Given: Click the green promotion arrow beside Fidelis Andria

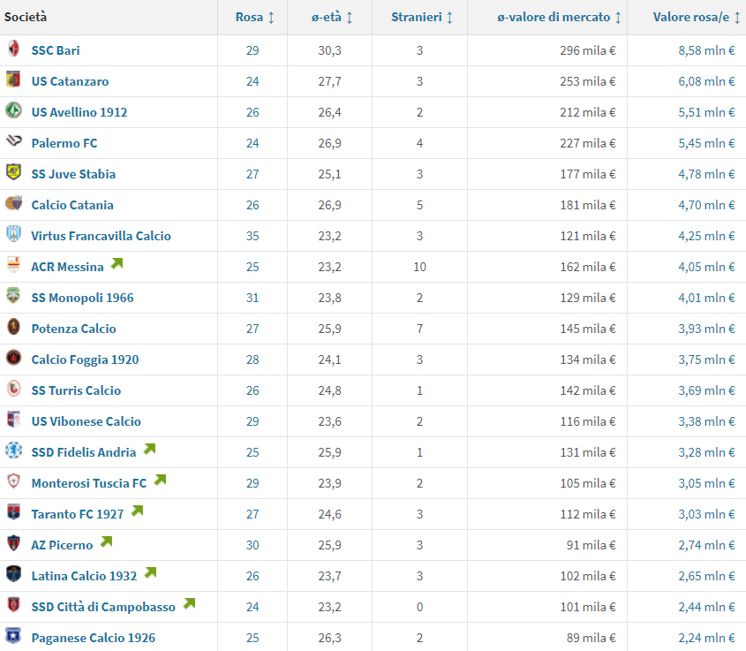Looking at the screenshot, I should [x=150, y=449].
